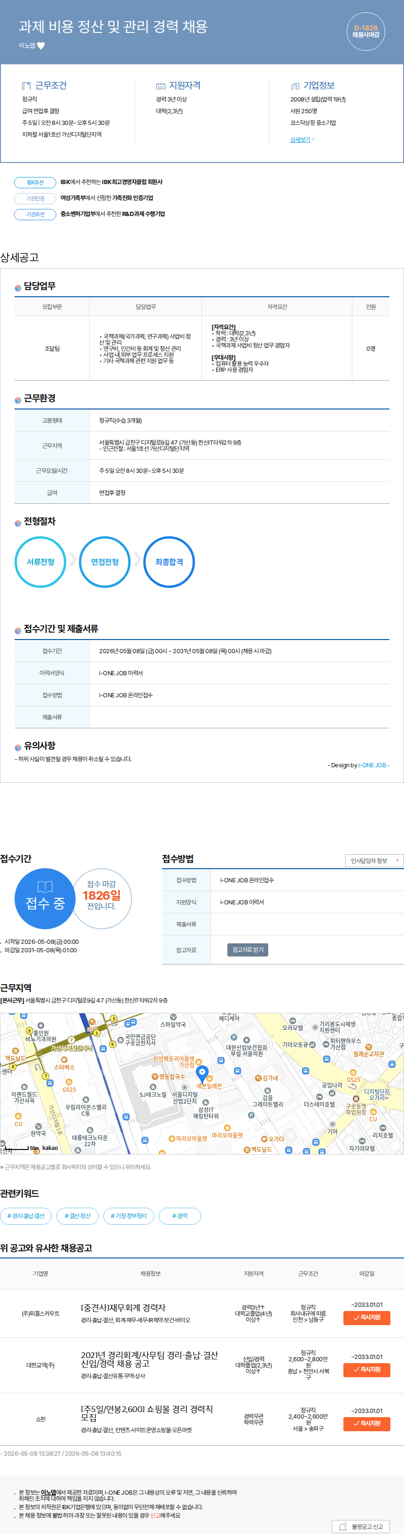Click the job title 과제 비용 정산 및 관리 경력 채용
The image size is (404, 1535).
[113, 26]
